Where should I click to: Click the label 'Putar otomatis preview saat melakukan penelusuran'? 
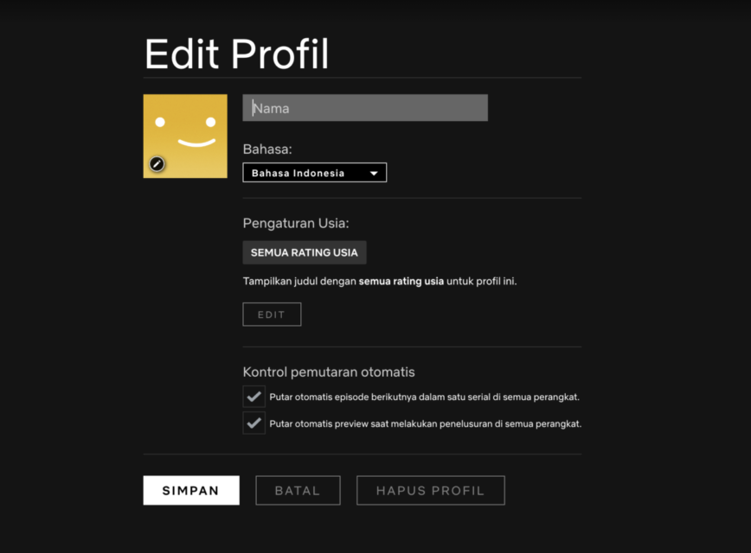[x=381, y=424]
